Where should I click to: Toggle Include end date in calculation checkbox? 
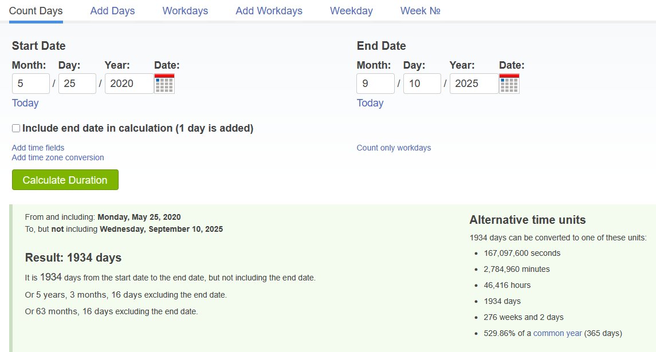[16, 128]
